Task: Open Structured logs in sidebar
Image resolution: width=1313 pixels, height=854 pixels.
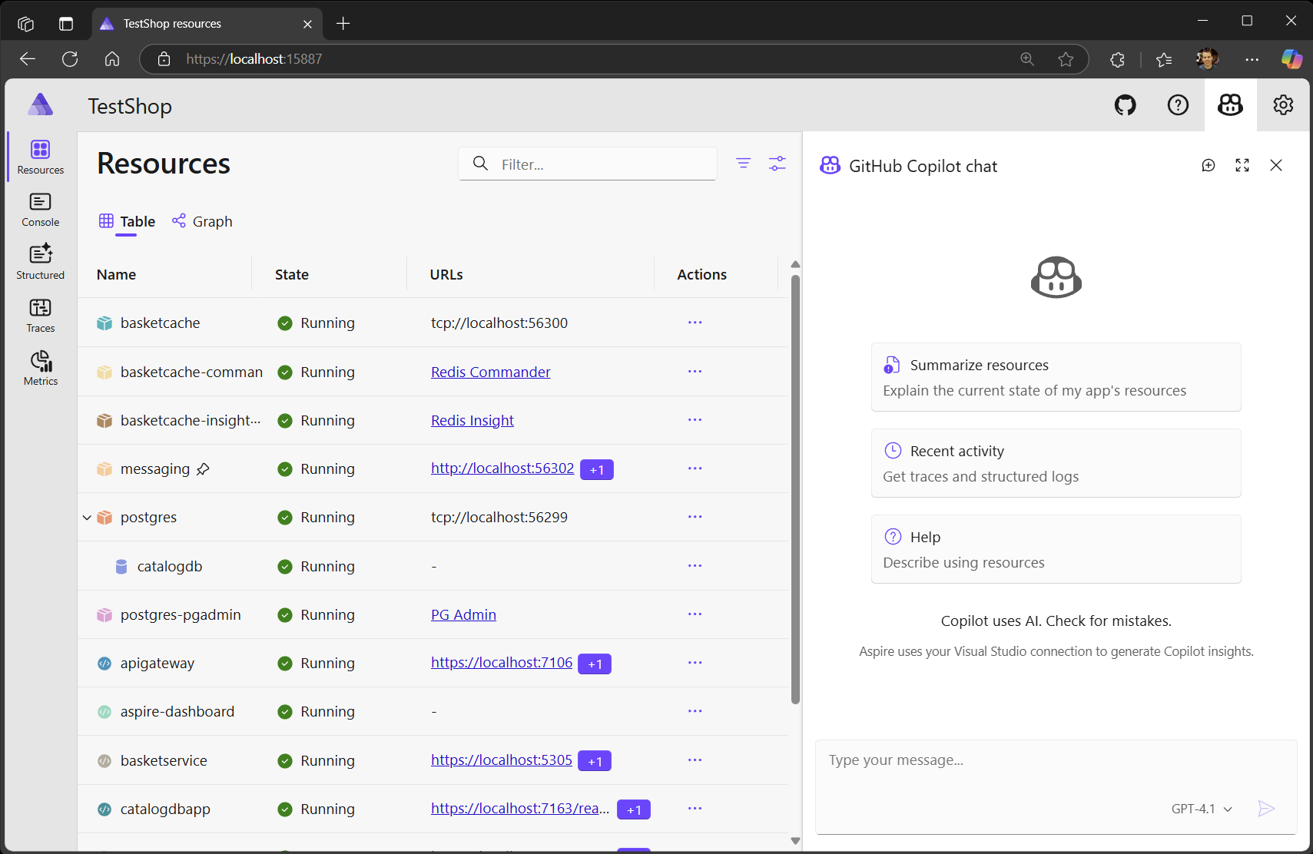Action: pos(41,262)
